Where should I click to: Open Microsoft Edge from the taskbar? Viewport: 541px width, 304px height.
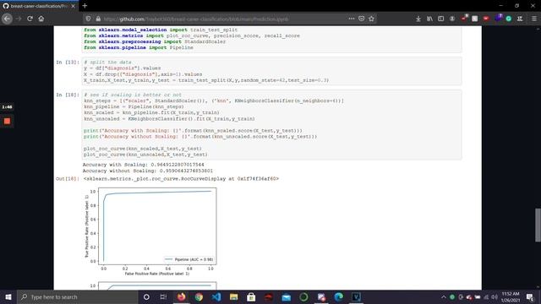[x=338, y=297]
